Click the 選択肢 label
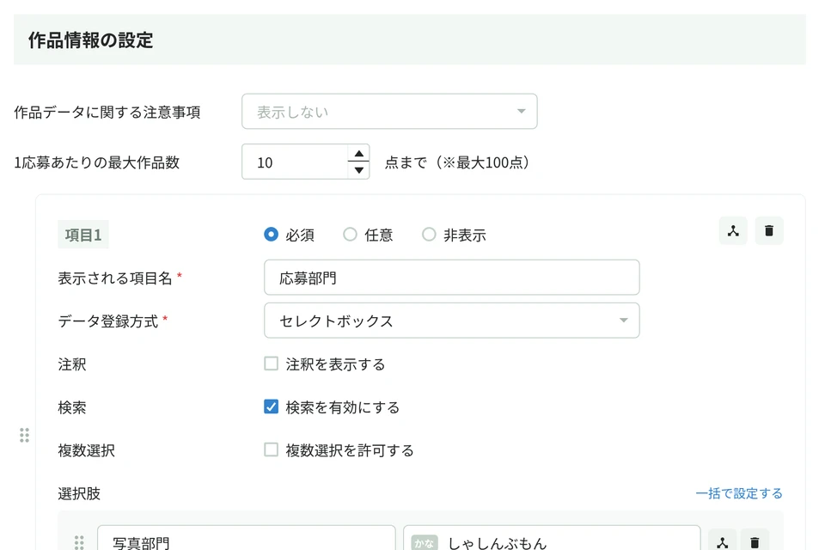The image size is (825, 550). (79, 493)
